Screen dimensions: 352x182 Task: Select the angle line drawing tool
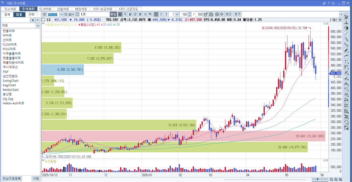click(346, 78)
